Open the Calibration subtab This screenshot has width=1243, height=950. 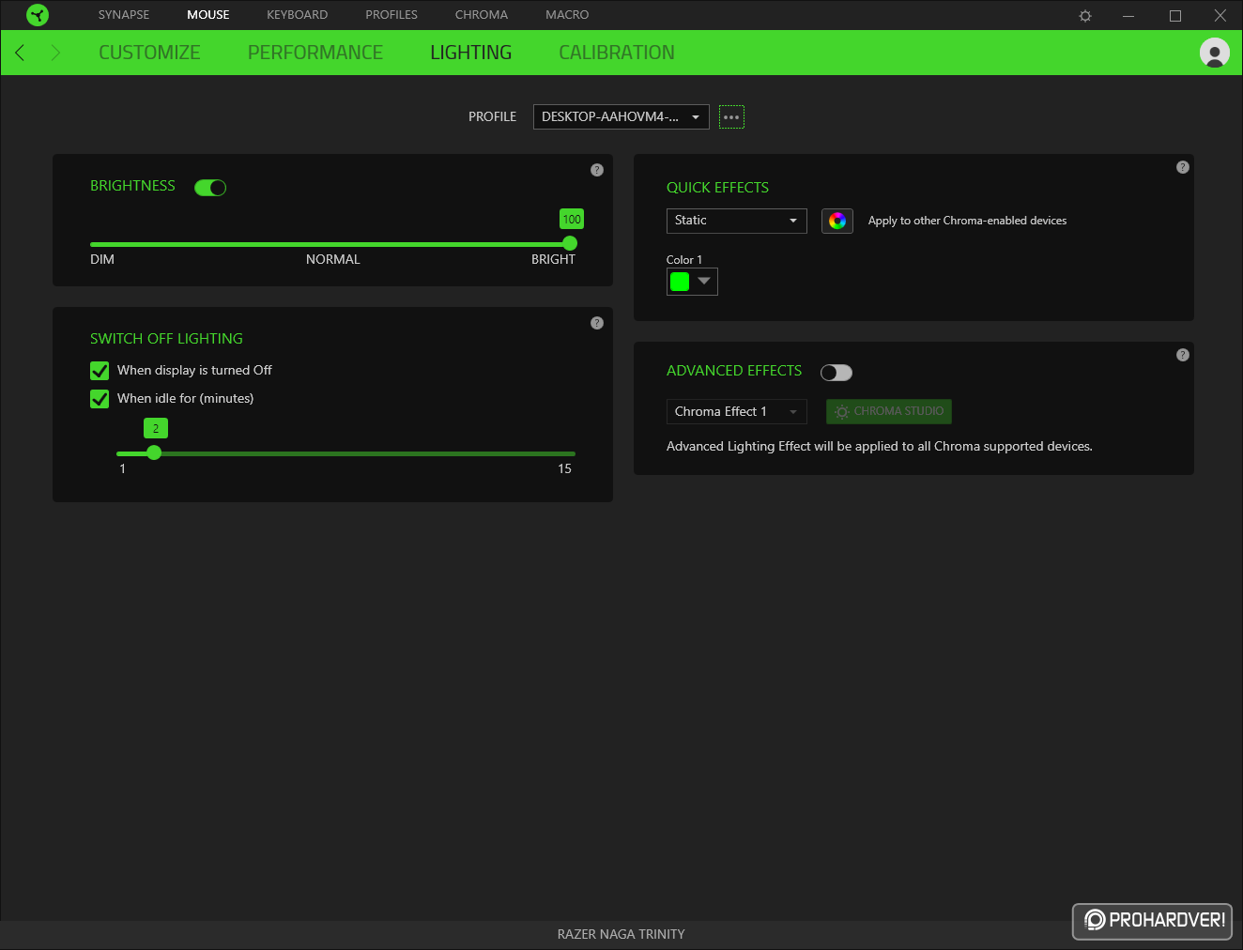617,53
